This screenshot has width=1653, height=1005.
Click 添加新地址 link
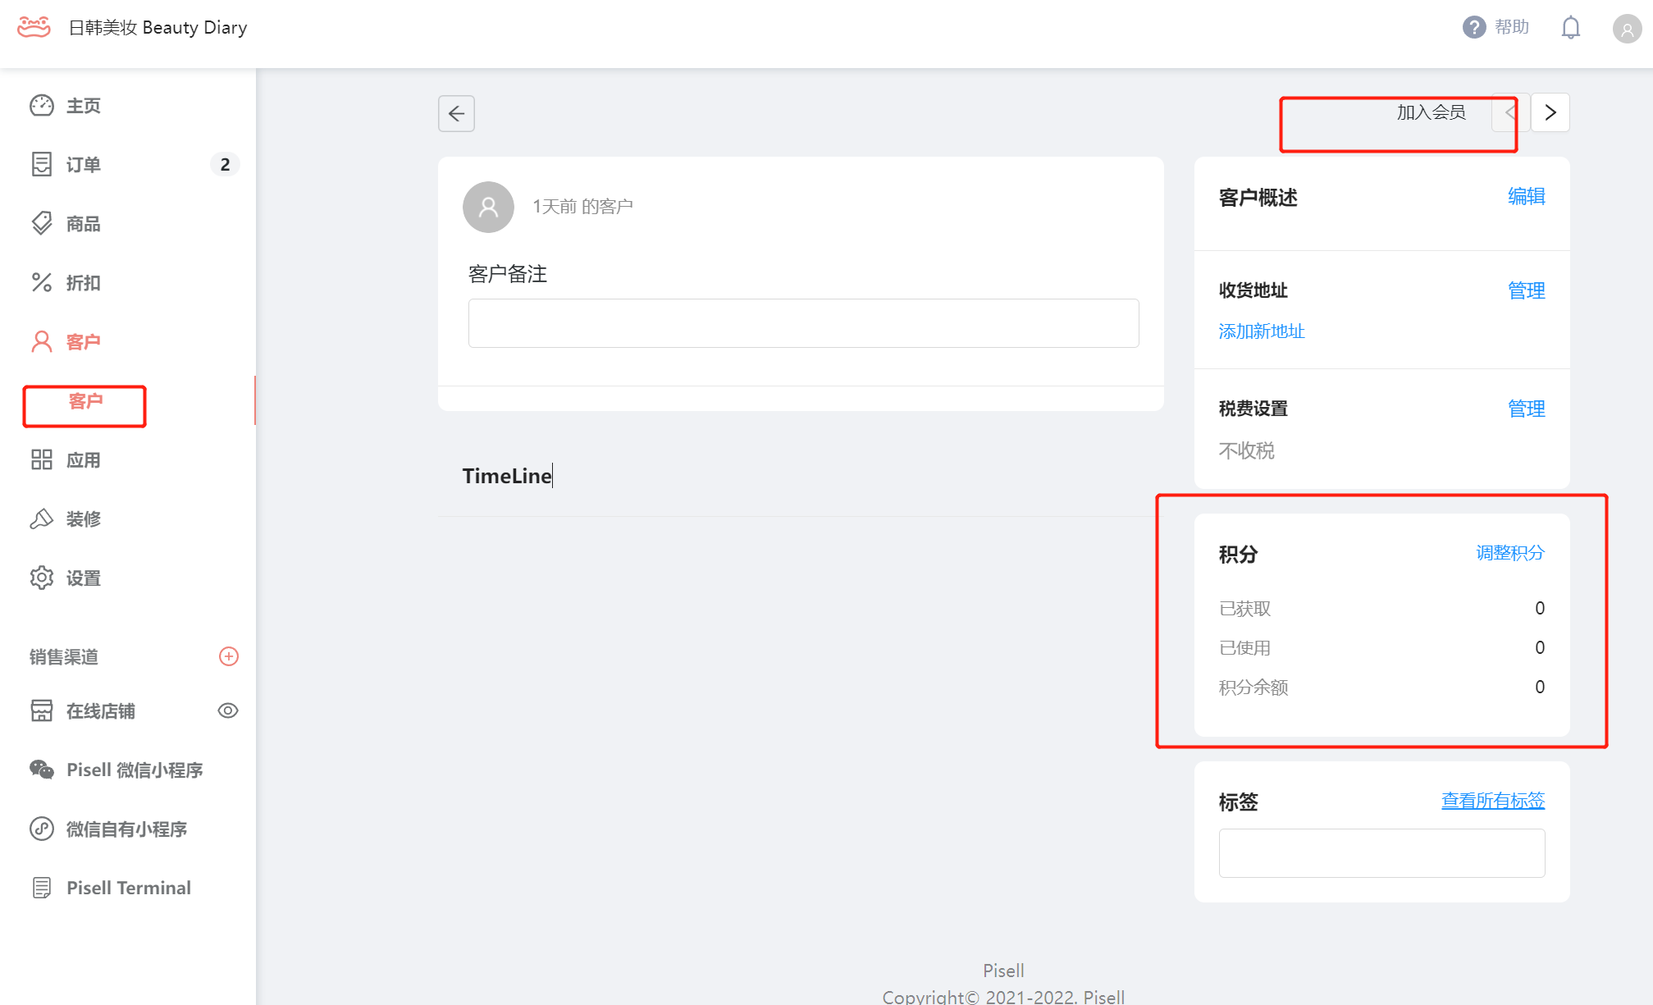point(1261,331)
